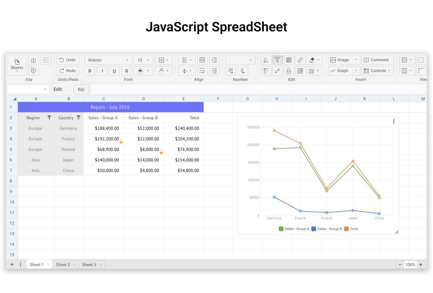
Task: Open the Sheets file menu
Action: click(x=17, y=65)
